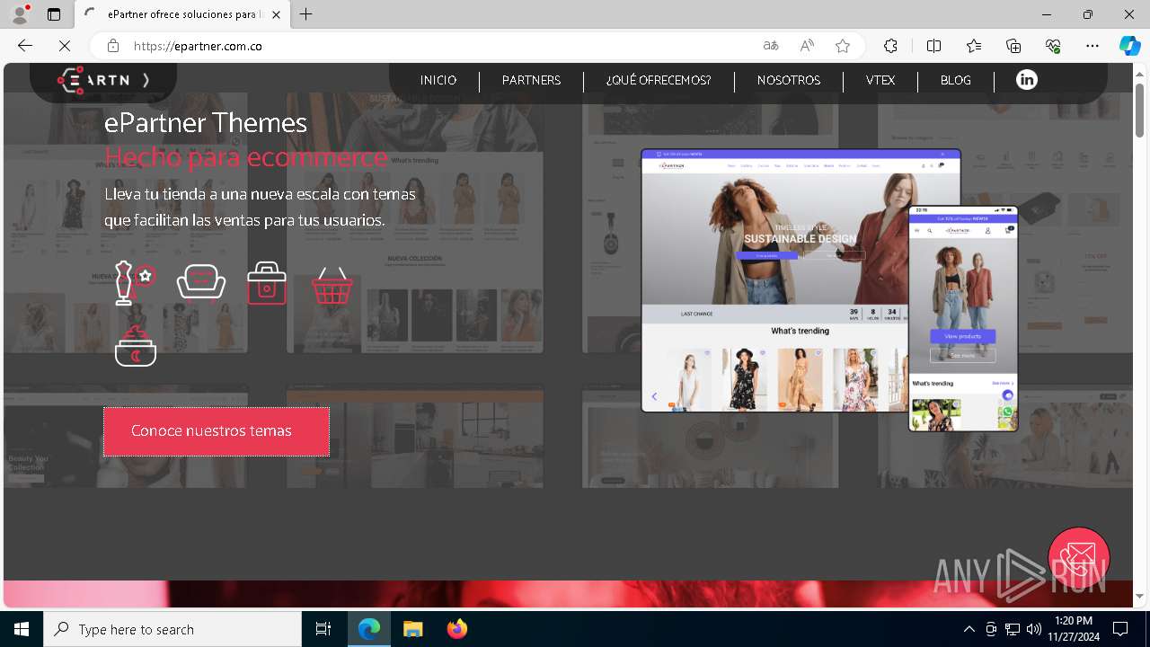This screenshot has width=1150, height=647.
Task: Open the red envelope contact button
Action: 1079,558
